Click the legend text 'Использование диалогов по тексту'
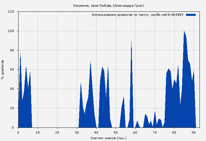 [120, 15]
